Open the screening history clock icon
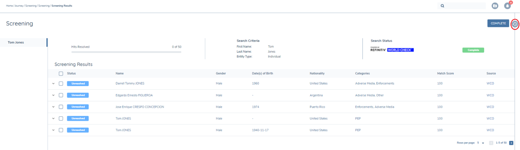This screenshot has width=520, height=150. tap(515, 24)
